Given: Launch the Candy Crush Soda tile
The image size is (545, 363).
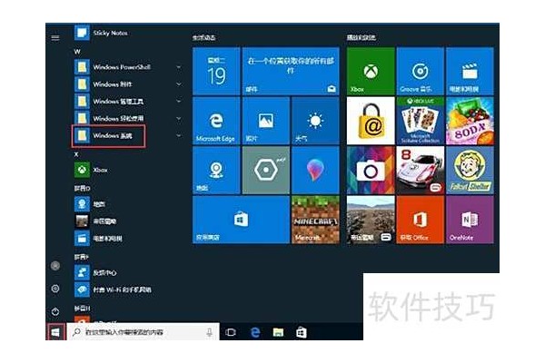Looking at the screenshot, I should tap(470, 121).
